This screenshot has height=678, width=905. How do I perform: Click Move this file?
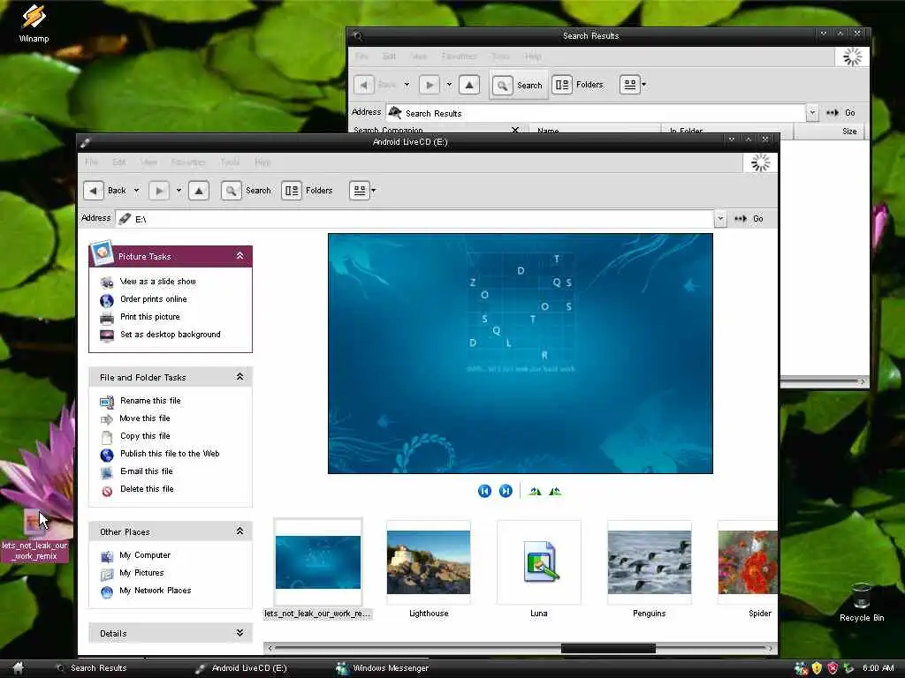pyautogui.click(x=144, y=418)
